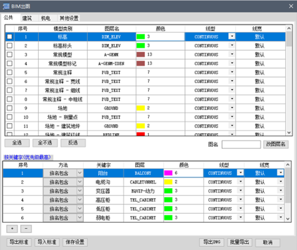Add a keyword row with plus button

[x=12, y=229]
